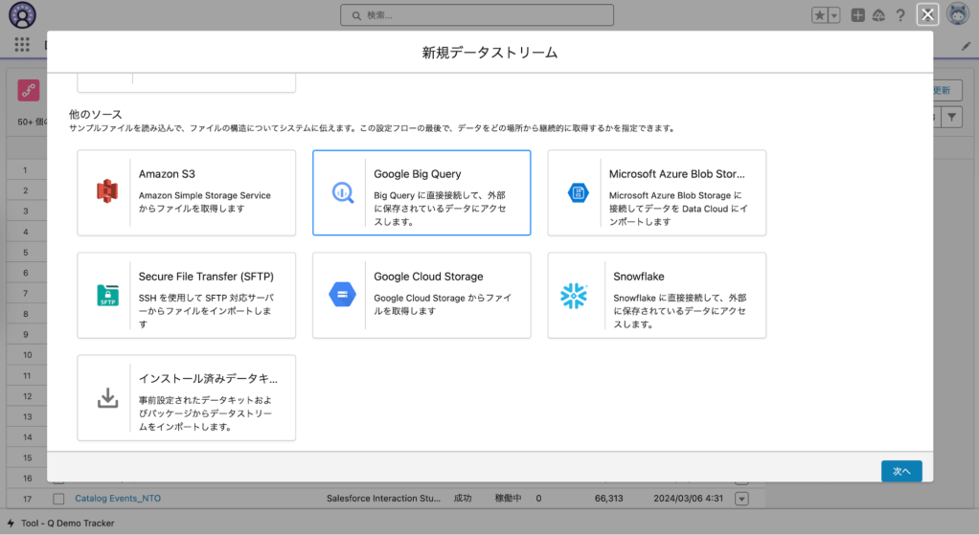Open the list filter funnel icon
This screenshot has width=979, height=535.
tap(951, 117)
